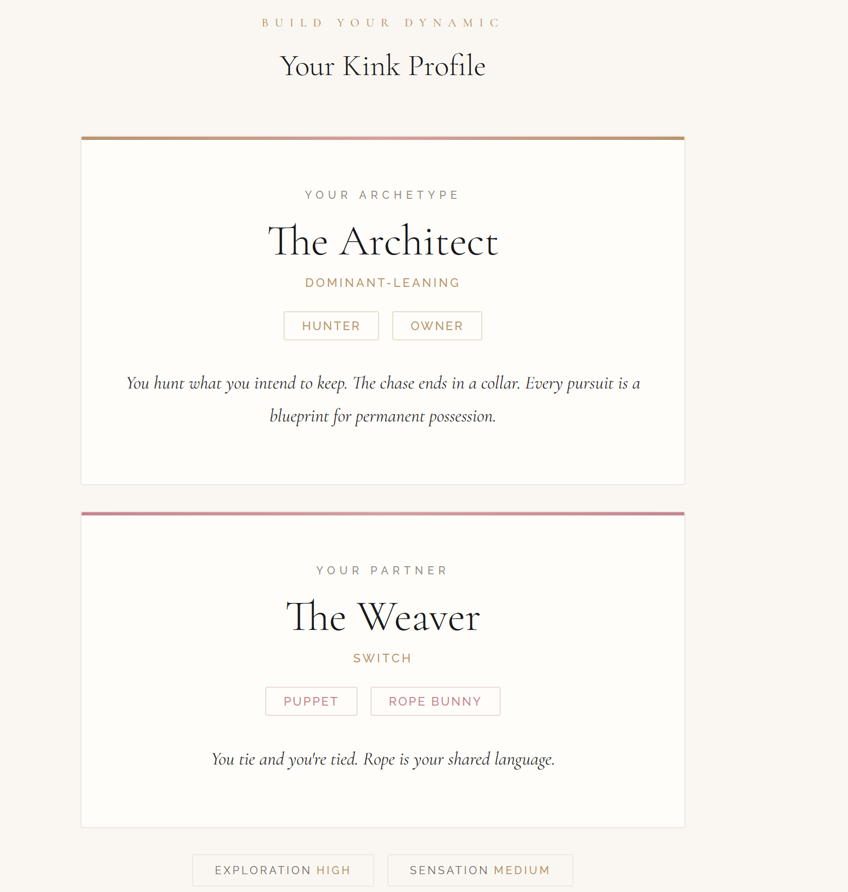This screenshot has height=892, width=848.
Task: Click the gold gradient bar atop archetype card
Action: tap(382, 138)
